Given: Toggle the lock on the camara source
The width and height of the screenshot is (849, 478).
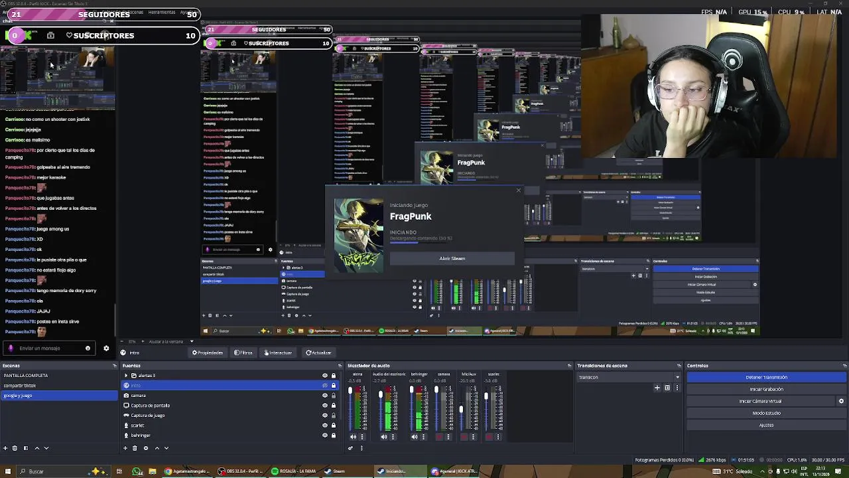Looking at the screenshot, I should point(334,396).
